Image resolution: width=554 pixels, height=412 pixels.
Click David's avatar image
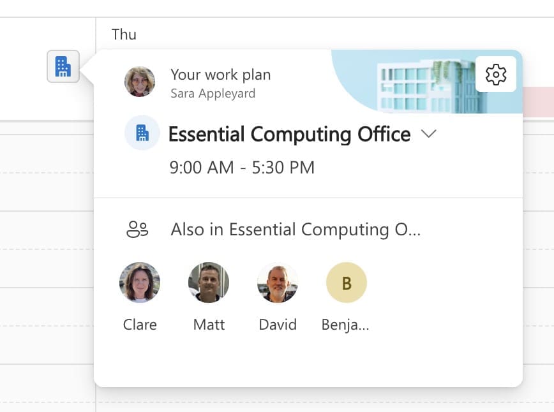(x=278, y=282)
